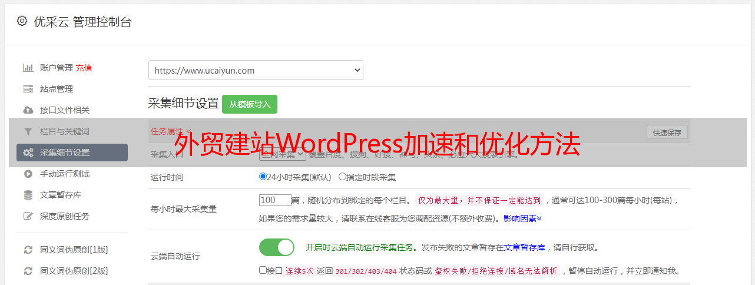Click the bar chart icon for 账户管理
This screenshot has width=755, height=285.
pyautogui.click(x=28, y=68)
